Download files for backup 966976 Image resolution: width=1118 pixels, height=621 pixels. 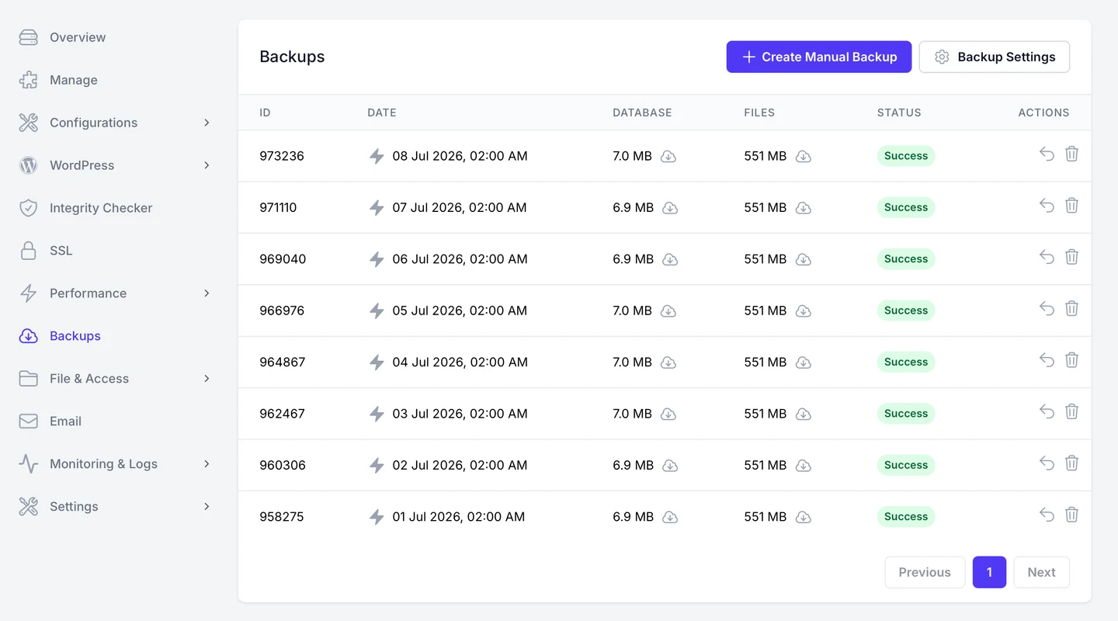[x=804, y=310]
